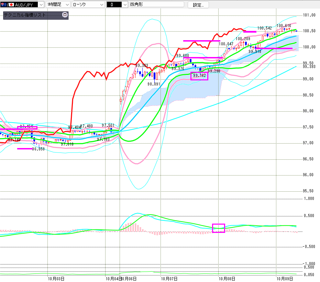Select the magenta rectangle on the MACD crossover
The image size is (320, 282).
click(218, 228)
